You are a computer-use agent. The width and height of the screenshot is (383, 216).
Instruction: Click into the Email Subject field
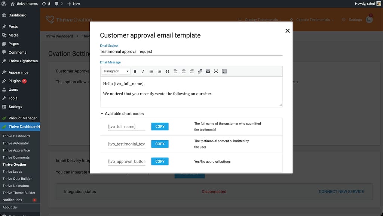[191, 51]
